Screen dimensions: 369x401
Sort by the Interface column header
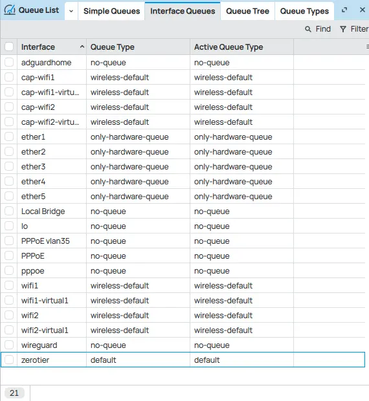(52, 47)
